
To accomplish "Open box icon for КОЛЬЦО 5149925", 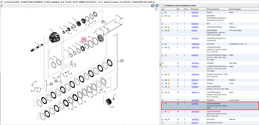I will (x=169, y=83).
